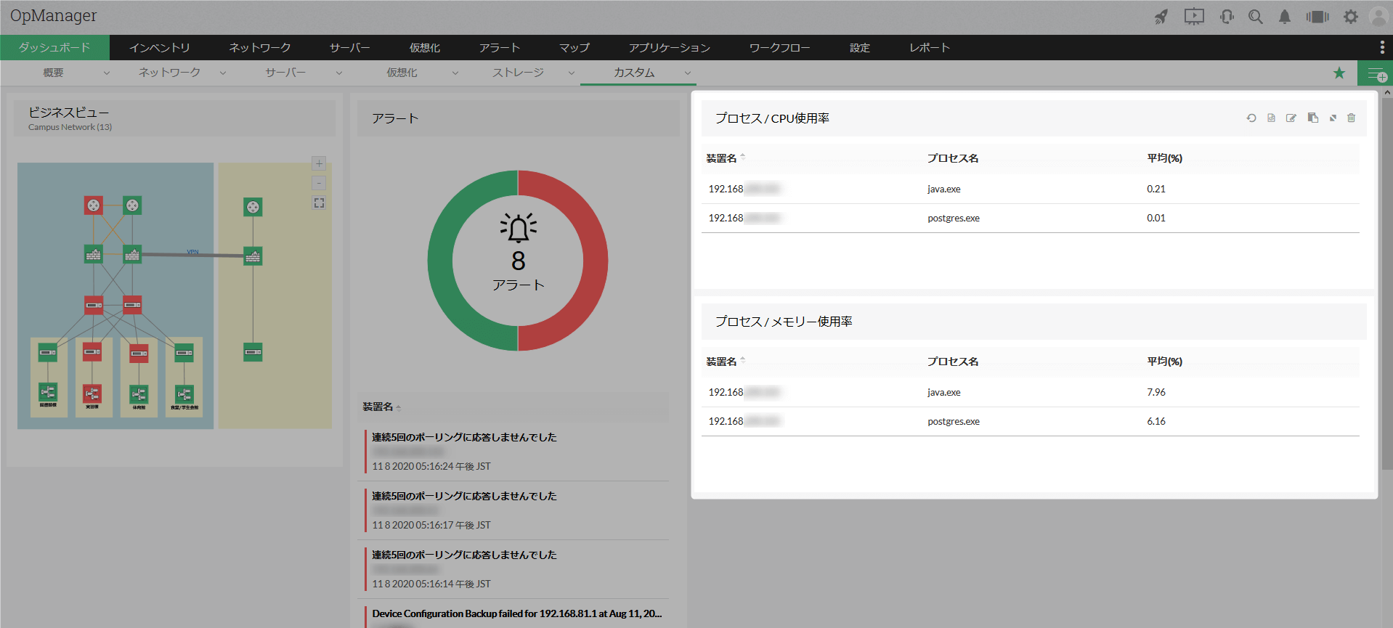Open the カスタム dropdown chevron
The width and height of the screenshot is (1393, 628).
(x=687, y=73)
